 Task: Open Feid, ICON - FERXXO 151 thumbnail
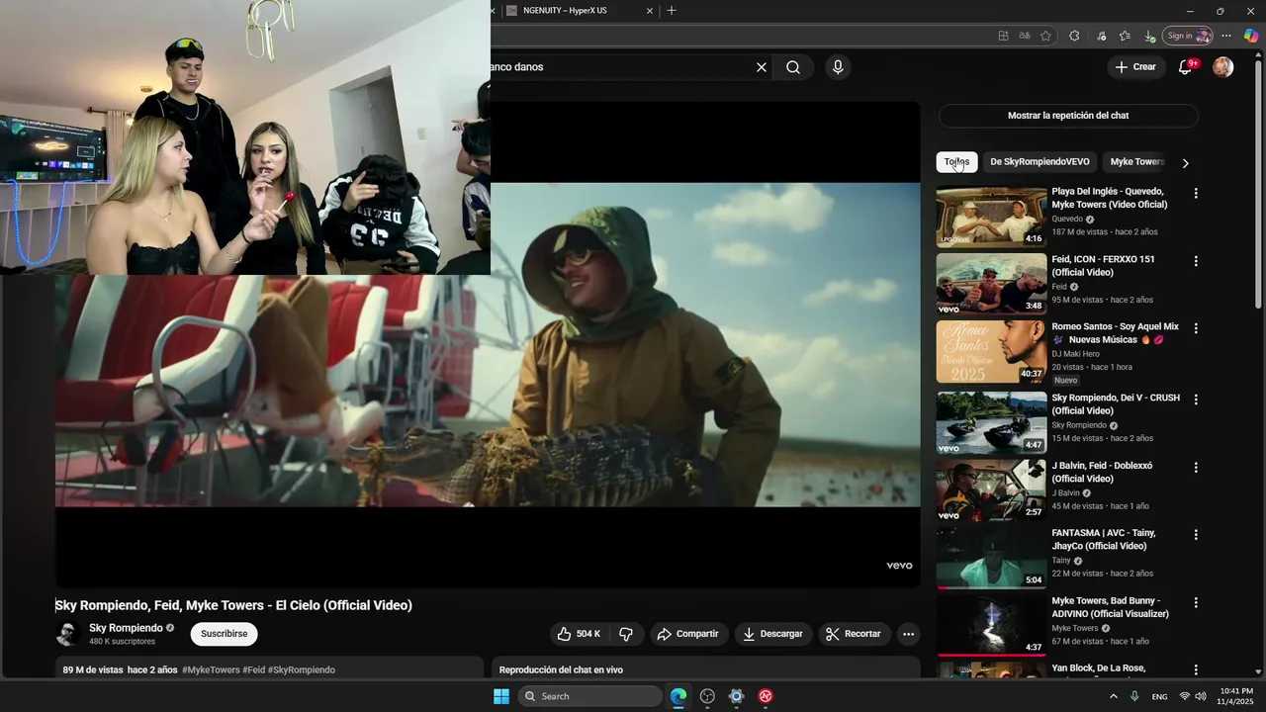[x=991, y=284]
